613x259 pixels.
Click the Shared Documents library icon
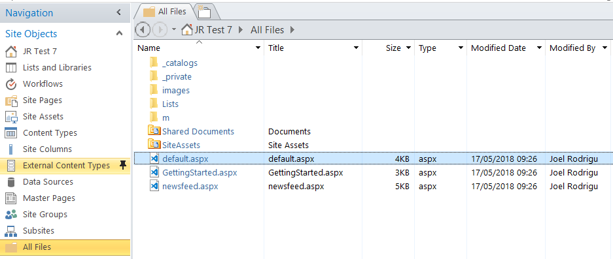[154, 130]
